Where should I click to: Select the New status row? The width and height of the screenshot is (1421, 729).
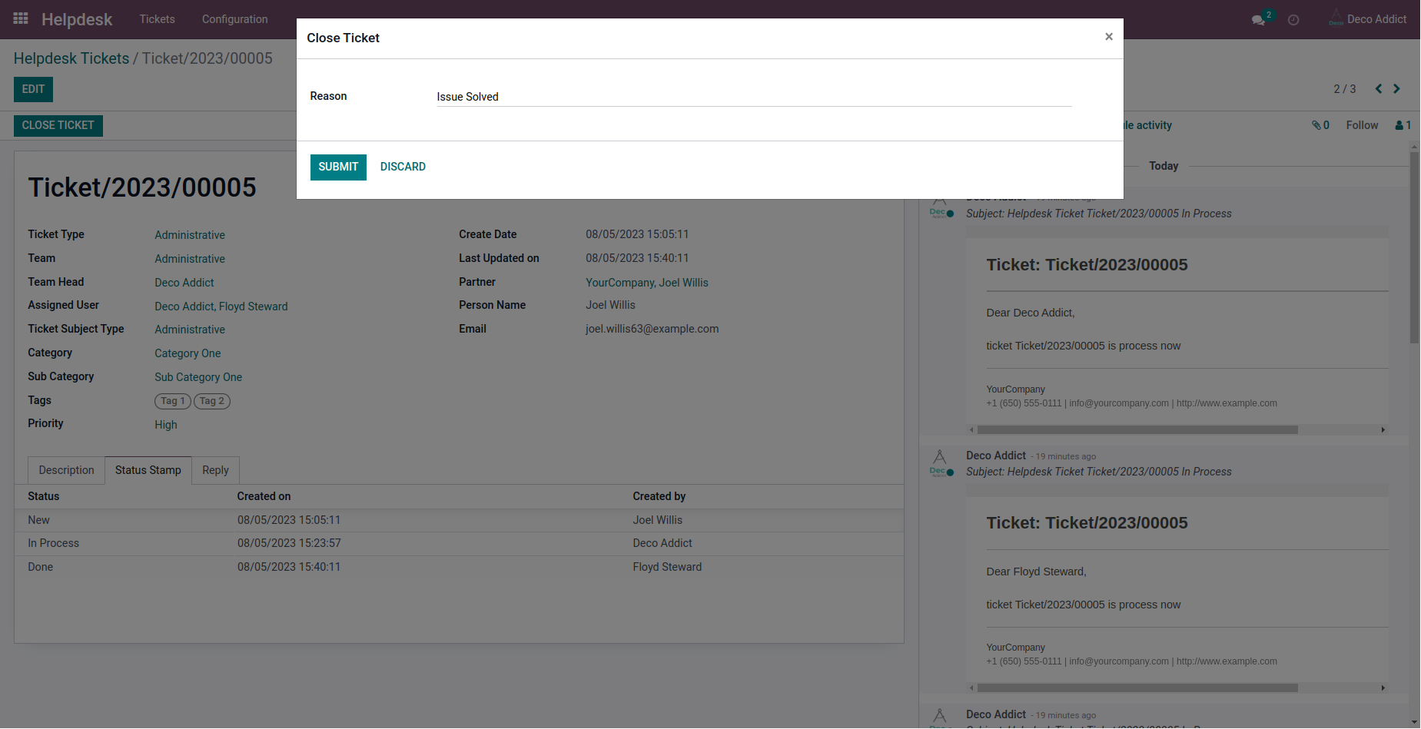459,520
